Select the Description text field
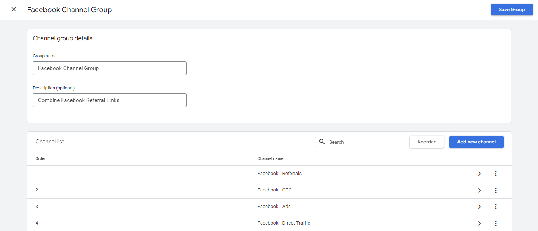This screenshot has width=538, height=231. click(x=109, y=100)
